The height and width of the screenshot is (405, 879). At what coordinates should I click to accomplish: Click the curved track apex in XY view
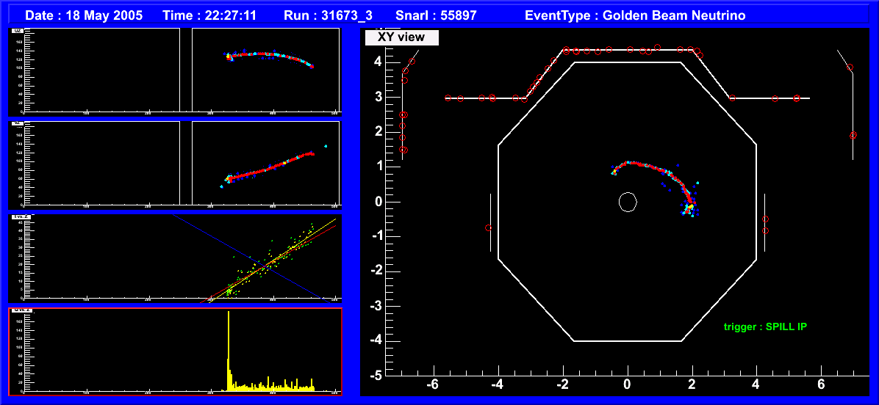[627, 162]
